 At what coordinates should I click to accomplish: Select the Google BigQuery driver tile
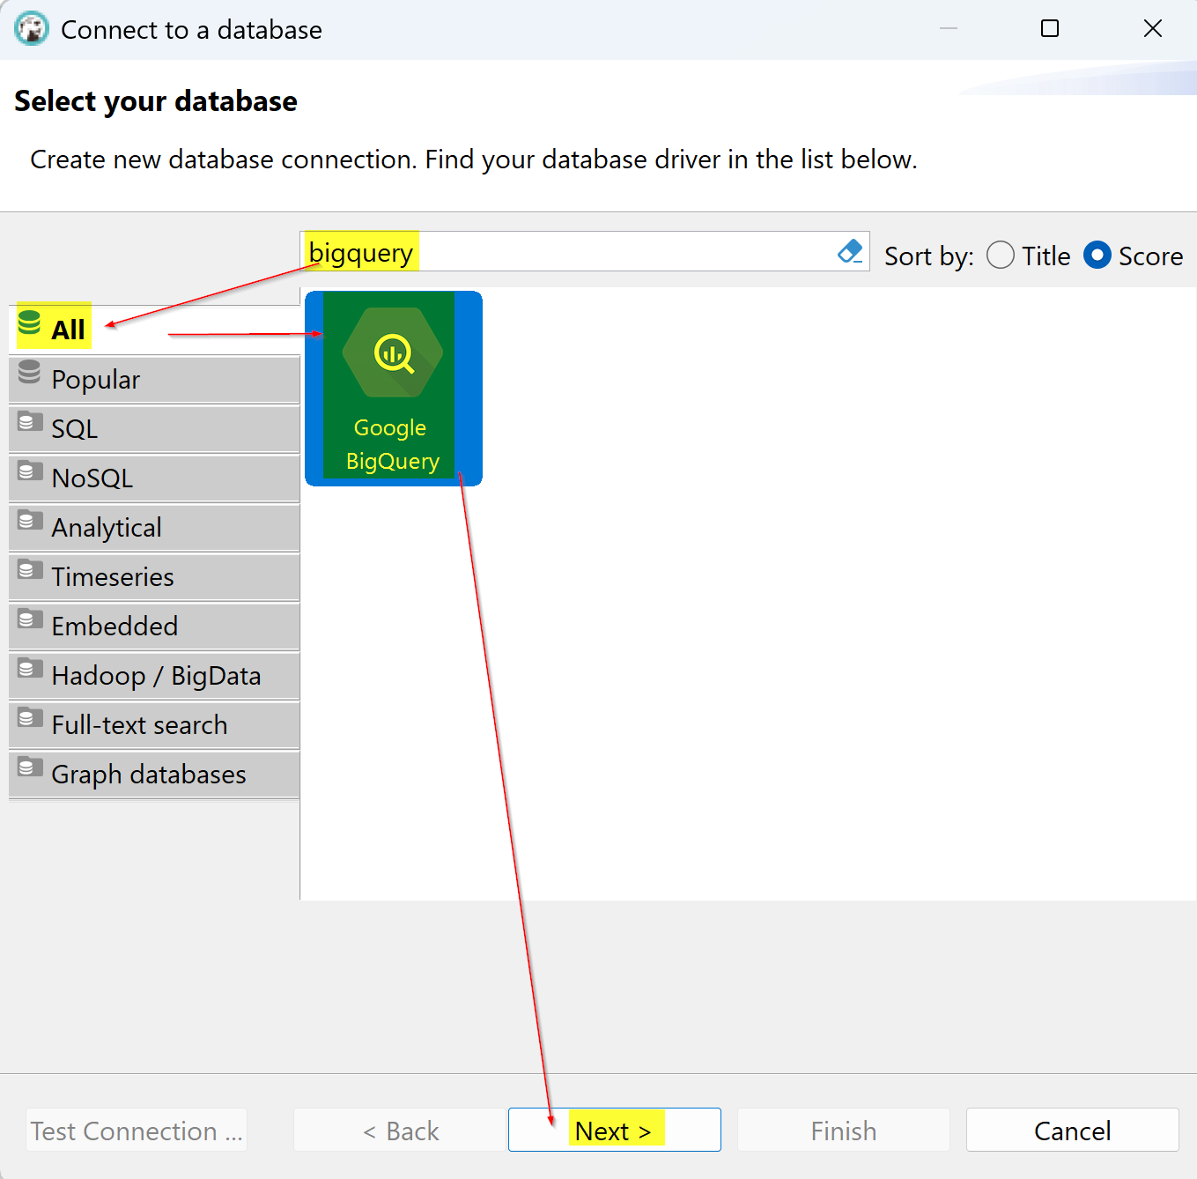coord(394,389)
